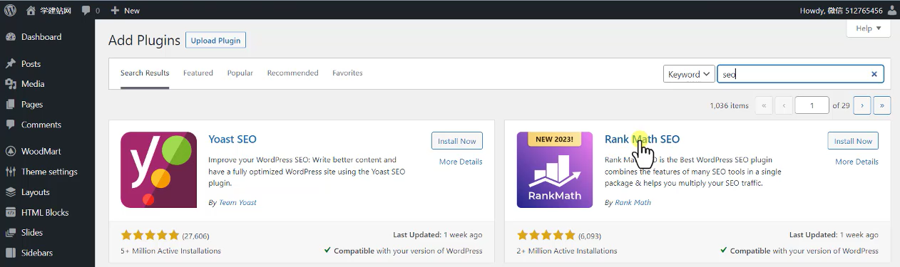Open the WordPress logo menu

[10, 10]
